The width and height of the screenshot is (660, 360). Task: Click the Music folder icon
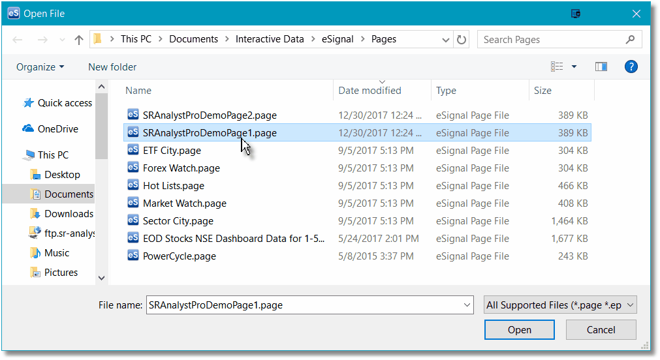pos(35,253)
